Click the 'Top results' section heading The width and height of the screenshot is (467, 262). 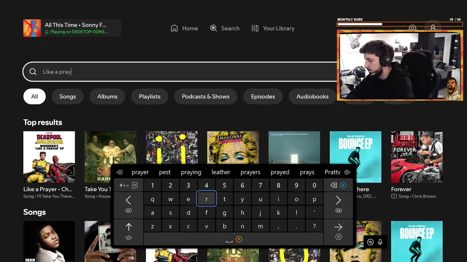(x=43, y=122)
